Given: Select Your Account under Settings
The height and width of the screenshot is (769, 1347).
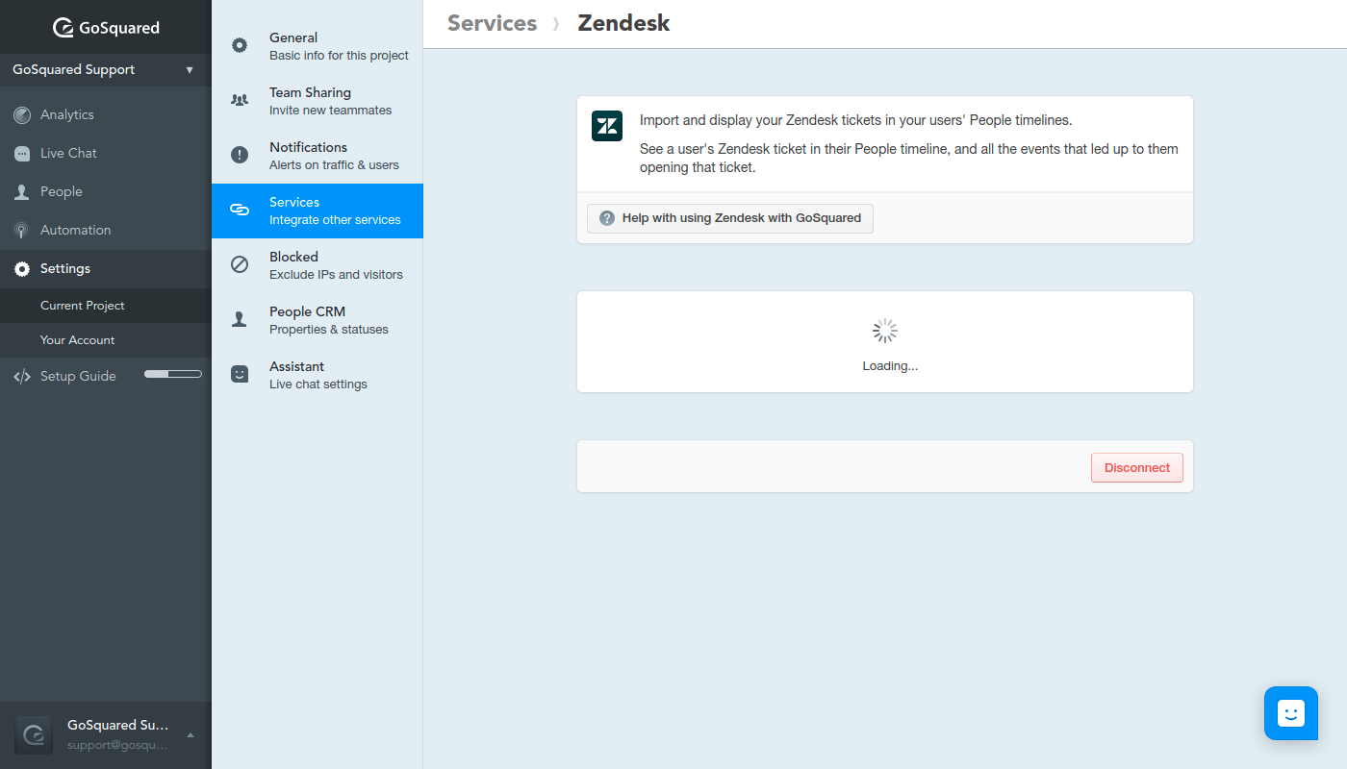Looking at the screenshot, I should 77,340.
